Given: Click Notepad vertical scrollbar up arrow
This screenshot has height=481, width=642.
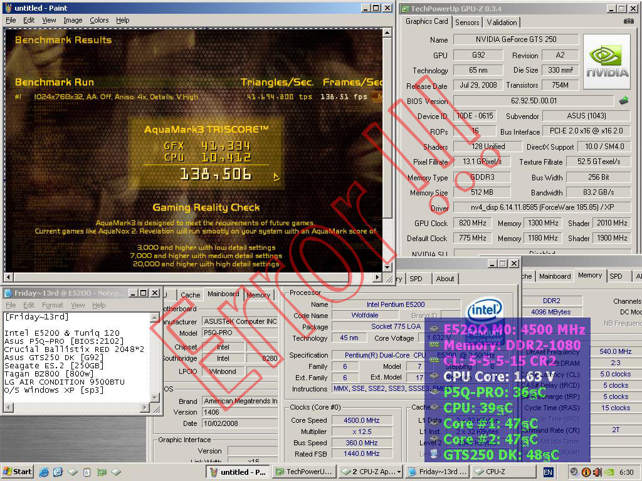Looking at the screenshot, I should (x=154, y=318).
